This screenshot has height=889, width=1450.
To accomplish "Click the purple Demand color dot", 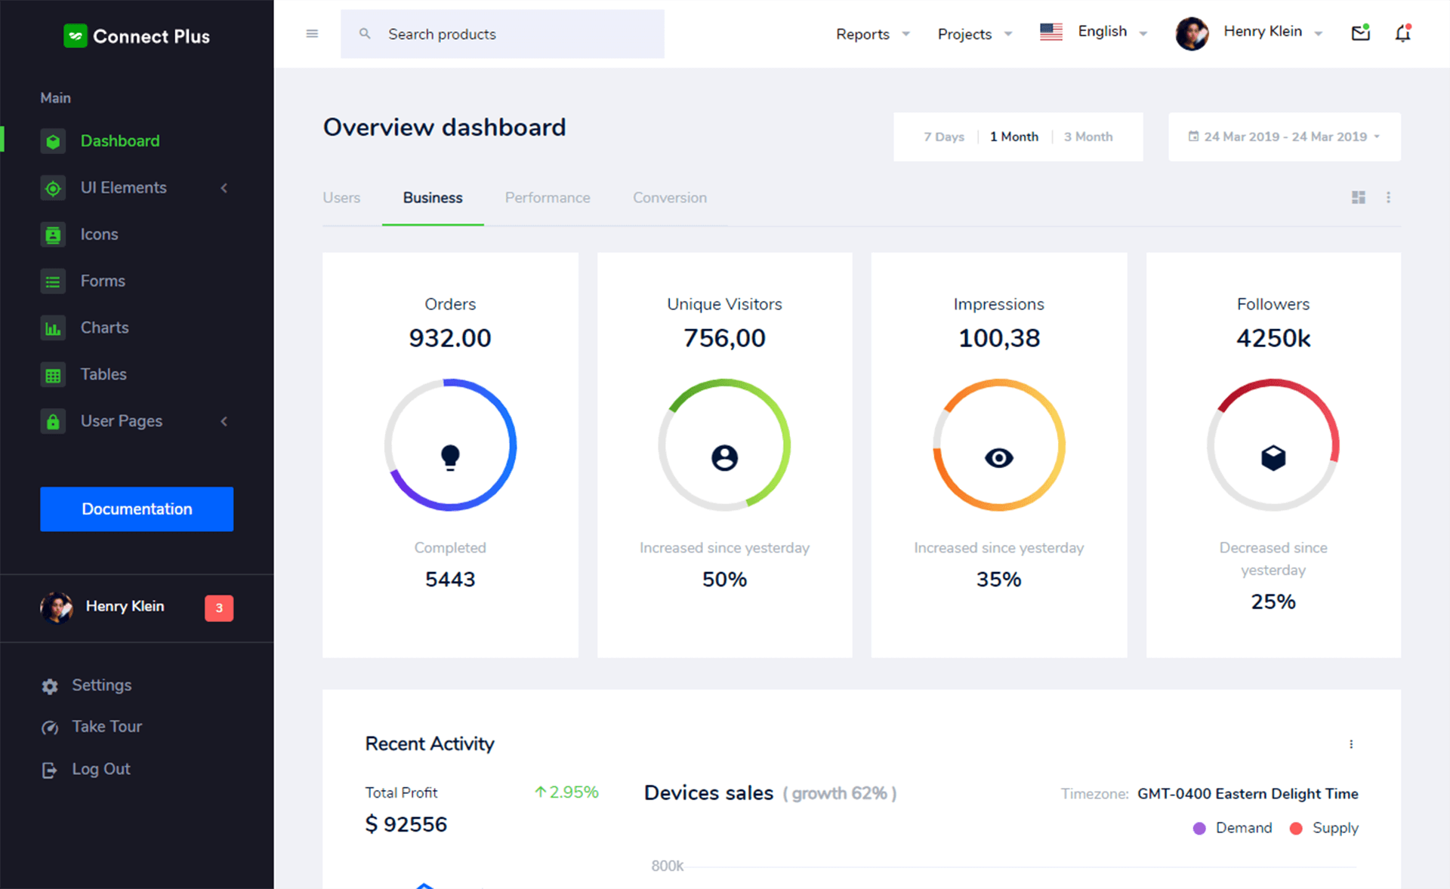I will coord(1198,828).
